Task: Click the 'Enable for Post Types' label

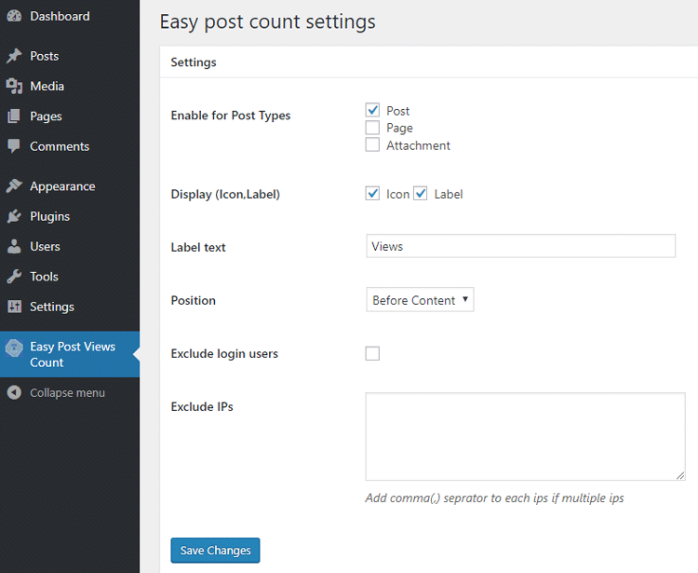Action: [x=231, y=116]
